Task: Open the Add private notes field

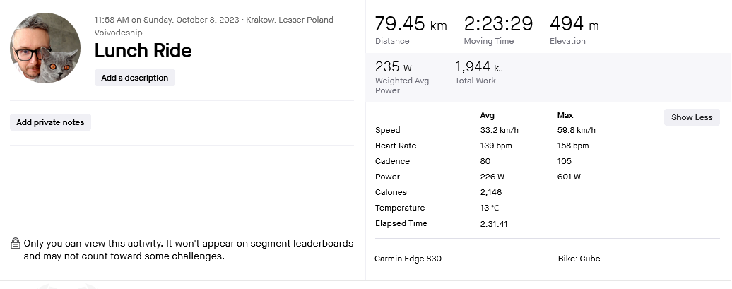Action: click(x=50, y=122)
